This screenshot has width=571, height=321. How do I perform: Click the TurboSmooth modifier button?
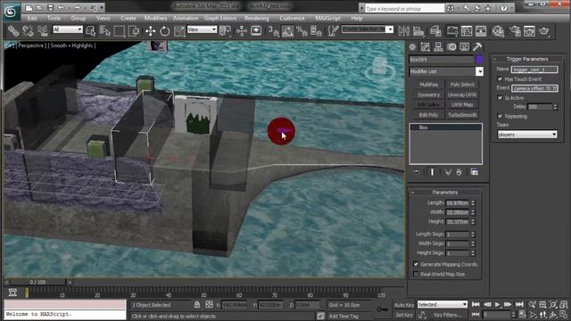462,115
